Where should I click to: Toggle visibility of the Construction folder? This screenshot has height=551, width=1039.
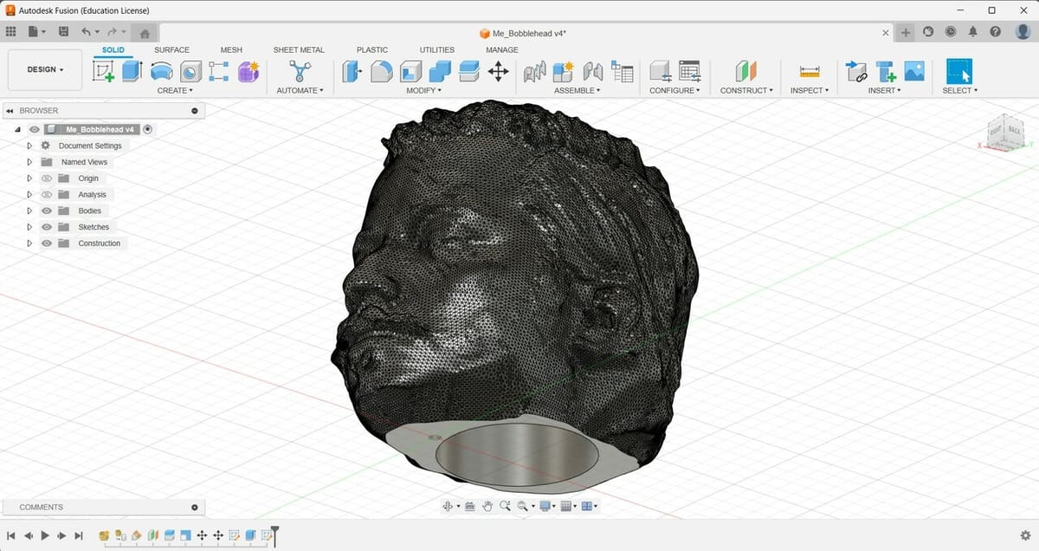(47, 243)
